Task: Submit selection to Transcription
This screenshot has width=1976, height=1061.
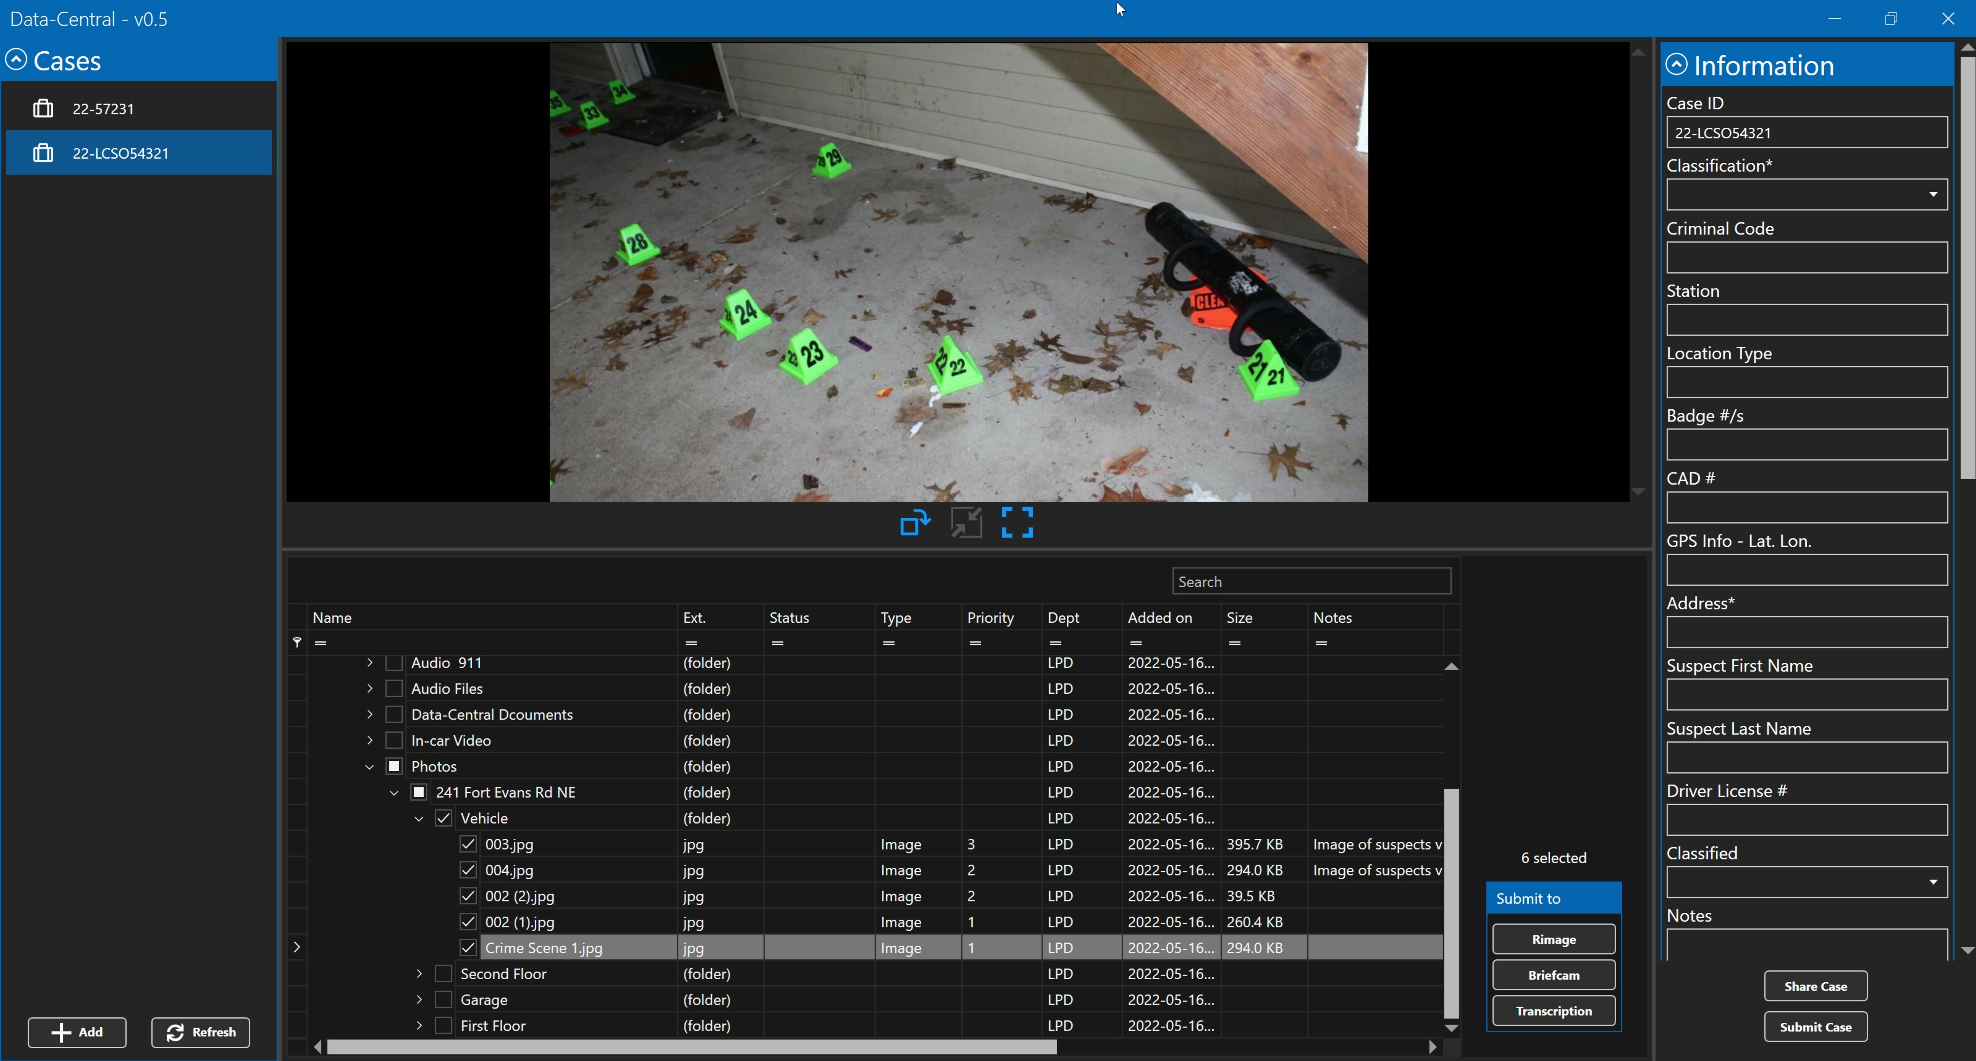Action: (1553, 1011)
